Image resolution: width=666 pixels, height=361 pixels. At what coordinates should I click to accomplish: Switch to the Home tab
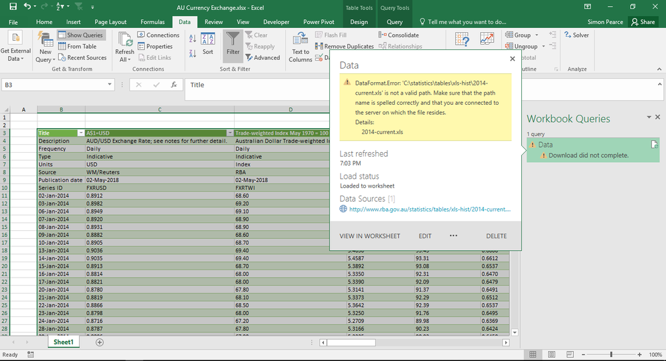pyautogui.click(x=44, y=21)
